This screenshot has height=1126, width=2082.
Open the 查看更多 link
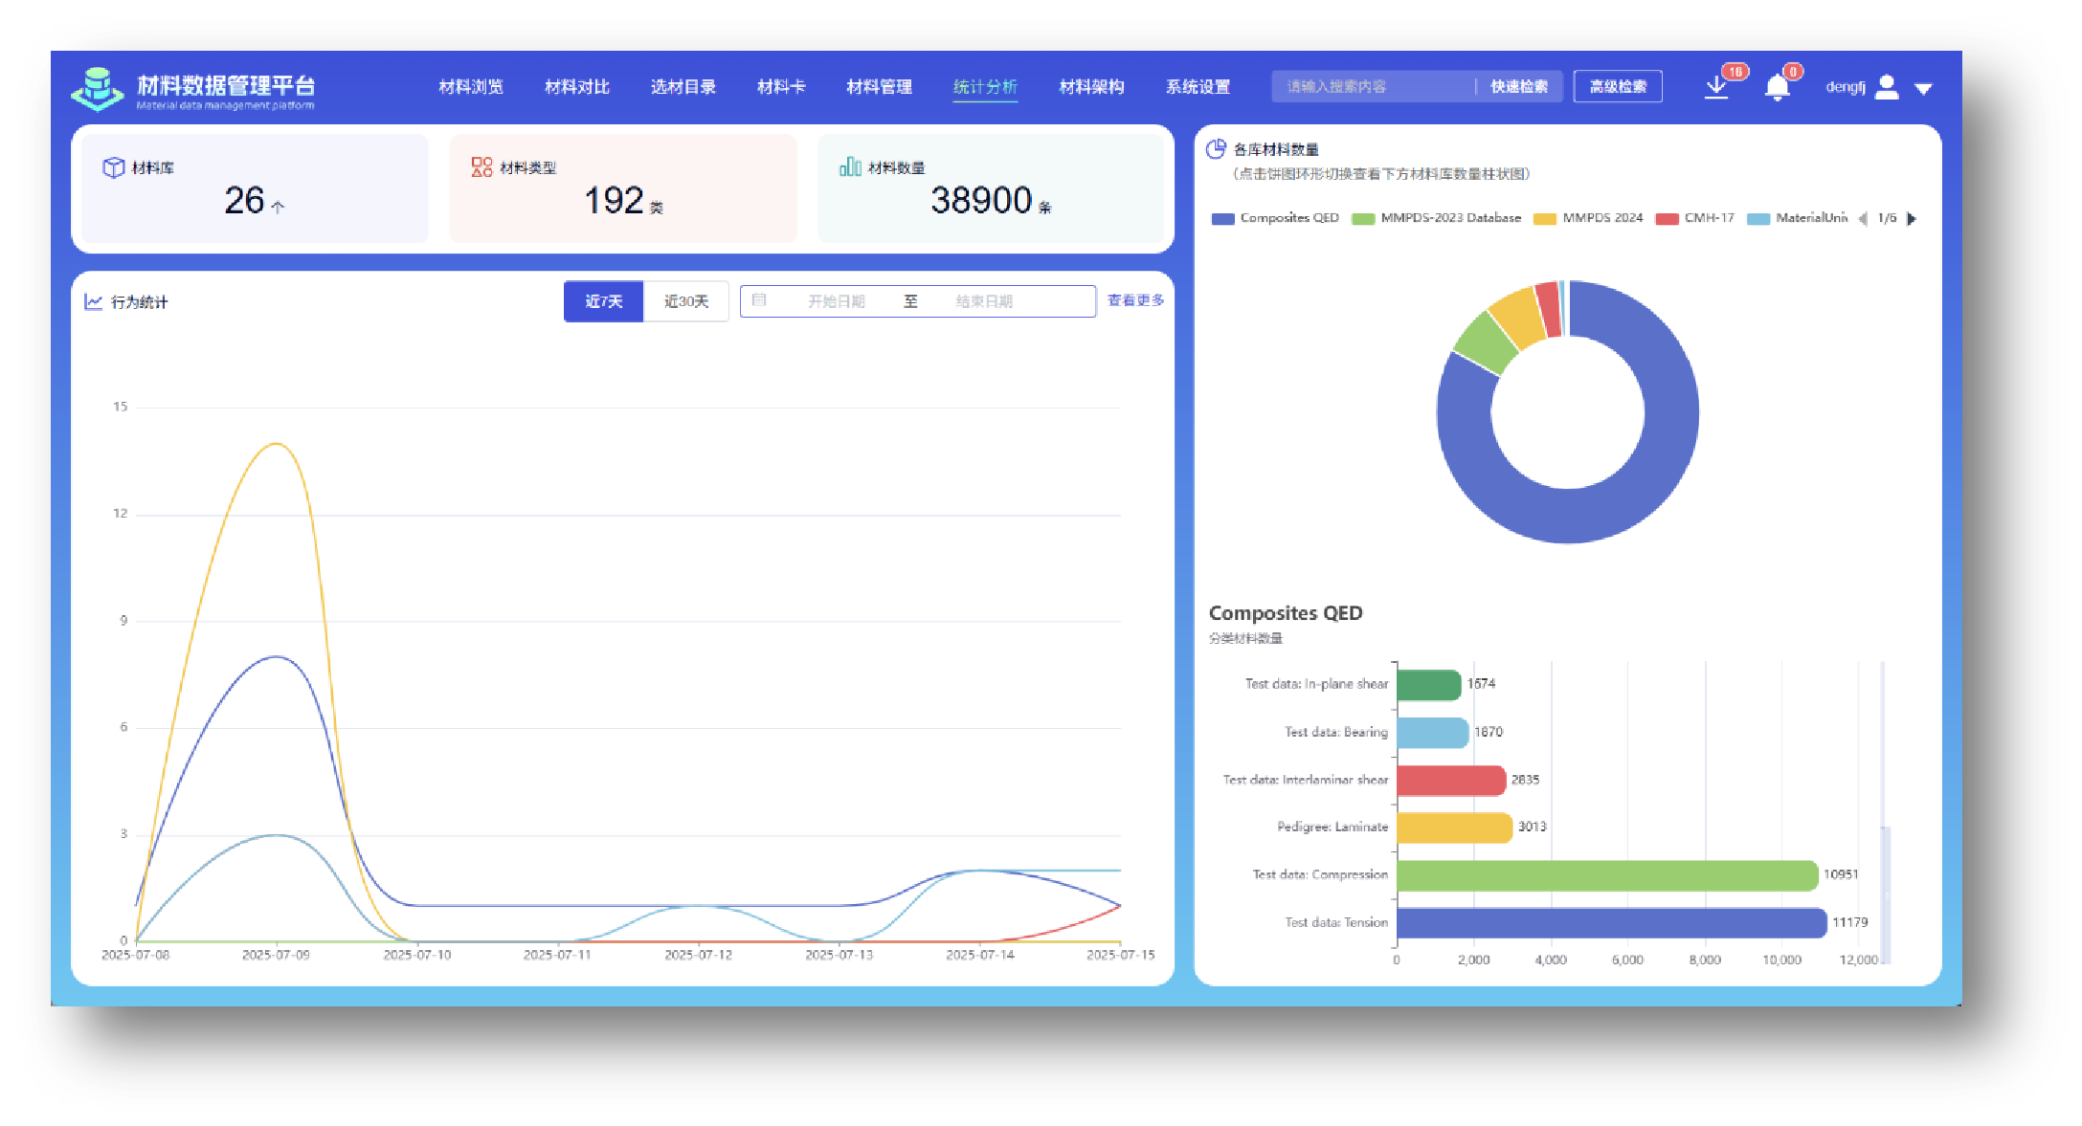[1136, 300]
